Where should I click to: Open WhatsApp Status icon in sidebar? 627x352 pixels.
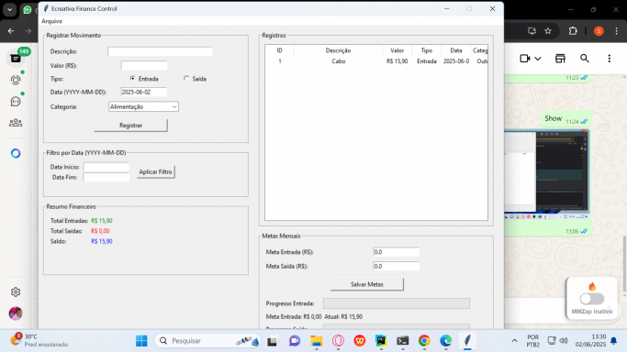tap(16, 80)
